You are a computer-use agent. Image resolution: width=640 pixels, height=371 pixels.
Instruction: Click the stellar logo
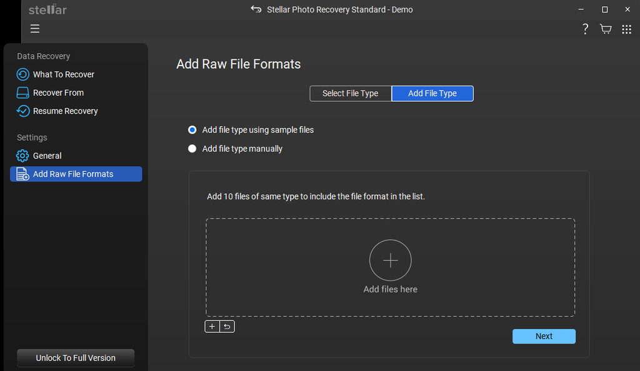47,9
